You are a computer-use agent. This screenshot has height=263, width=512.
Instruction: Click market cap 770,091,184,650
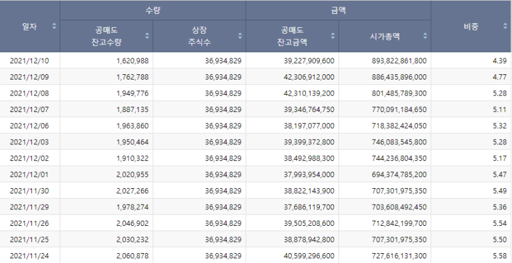pos(399,109)
